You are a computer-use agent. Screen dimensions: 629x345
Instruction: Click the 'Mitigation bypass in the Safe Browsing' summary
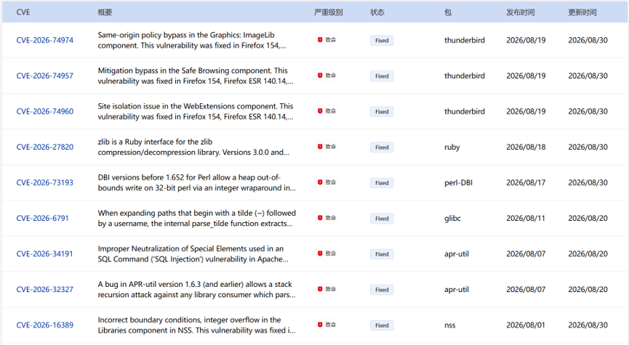tap(196, 76)
